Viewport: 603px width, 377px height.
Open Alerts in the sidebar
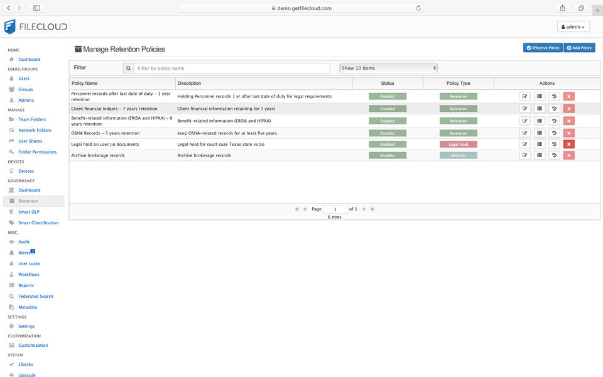(24, 253)
